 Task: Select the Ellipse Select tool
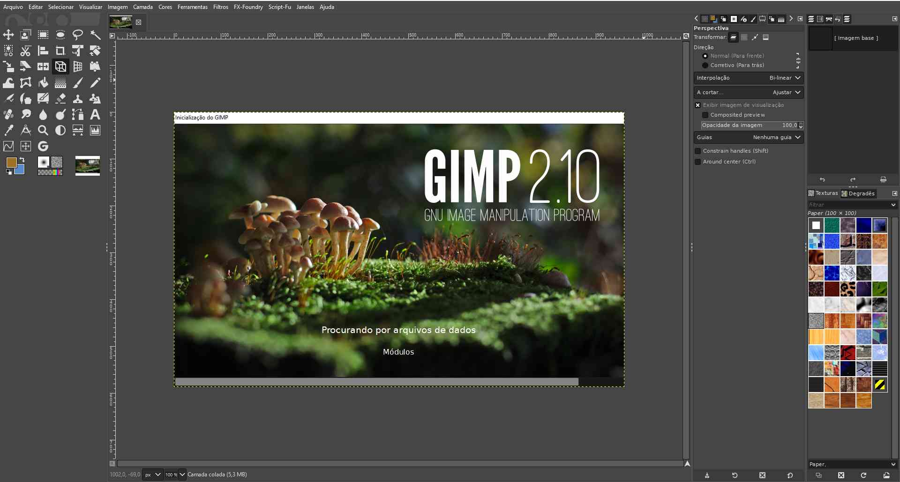click(60, 35)
